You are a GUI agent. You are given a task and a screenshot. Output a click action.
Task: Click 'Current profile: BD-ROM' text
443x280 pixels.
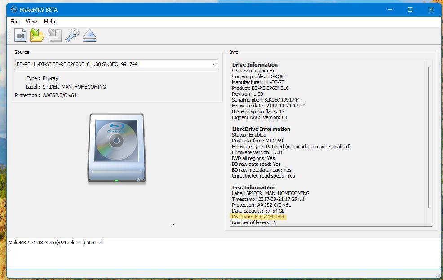[258, 76]
